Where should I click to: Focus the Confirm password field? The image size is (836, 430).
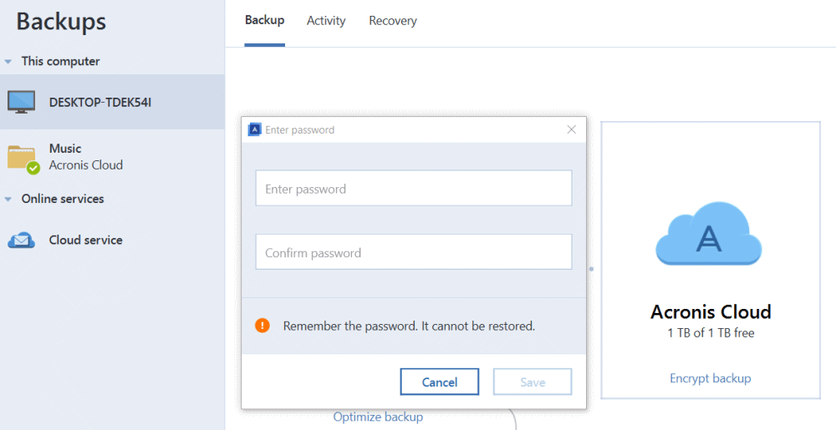coord(414,252)
